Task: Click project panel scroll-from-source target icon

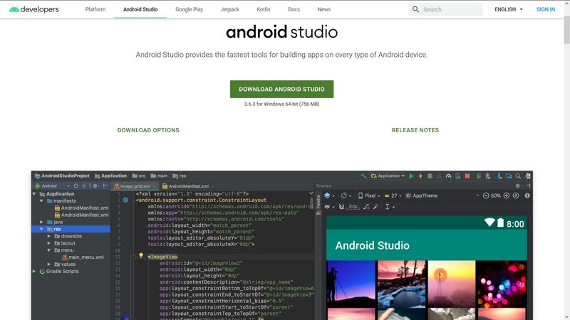Action: point(76,186)
